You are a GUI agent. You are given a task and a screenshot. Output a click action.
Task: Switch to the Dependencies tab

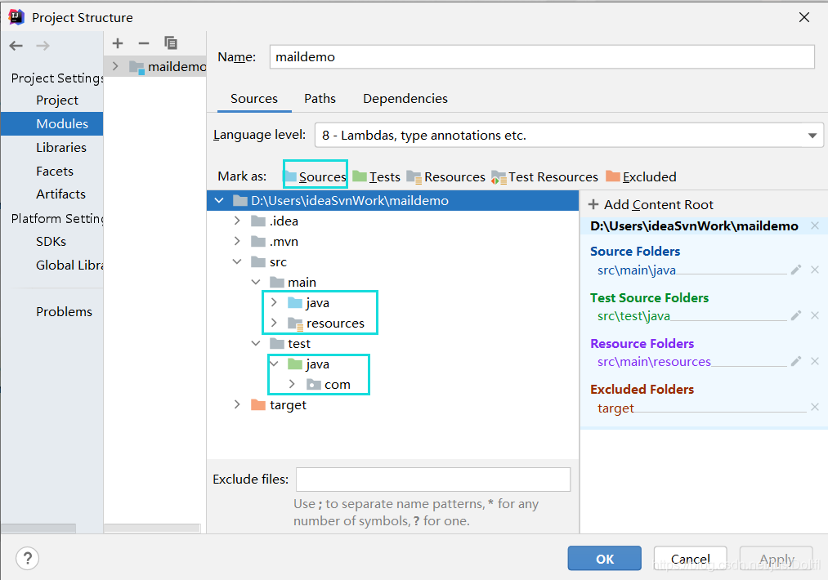click(x=405, y=99)
